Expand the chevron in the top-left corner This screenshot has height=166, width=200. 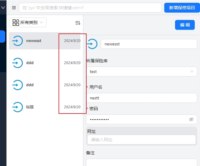tap(3, 8)
